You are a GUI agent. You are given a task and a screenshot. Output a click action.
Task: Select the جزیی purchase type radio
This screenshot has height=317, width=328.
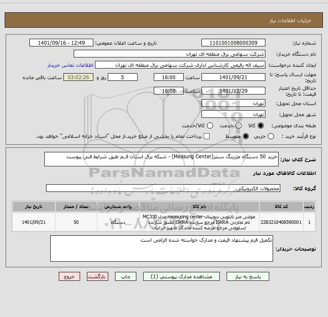pos(270,136)
